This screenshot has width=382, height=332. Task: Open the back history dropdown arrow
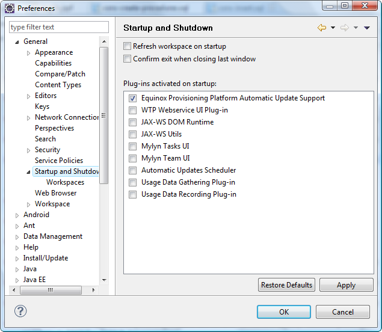[x=333, y=28]
